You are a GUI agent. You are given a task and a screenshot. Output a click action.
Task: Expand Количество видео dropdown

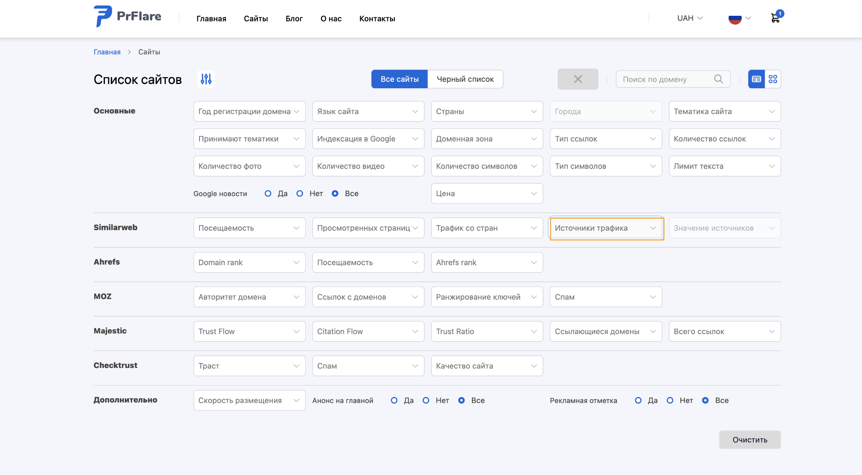tap(368, 166)
